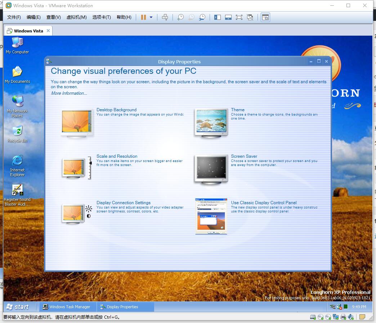This screenshot has width=376, height=323.
Task: Click the network adapter status icon
Action: click(336, 317)
